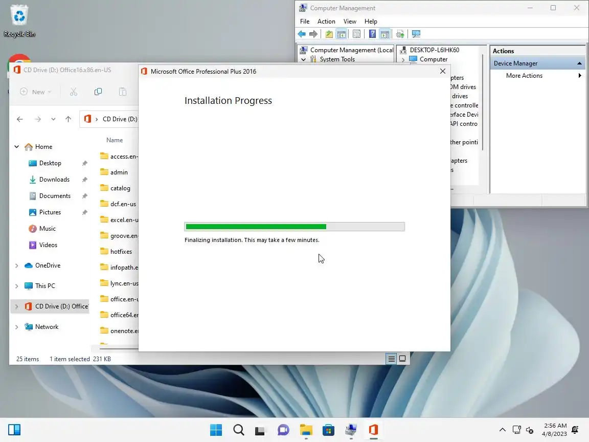Open recent locations dropdown in File Explorer
The image size is (589, 442).
coord(53,119)
